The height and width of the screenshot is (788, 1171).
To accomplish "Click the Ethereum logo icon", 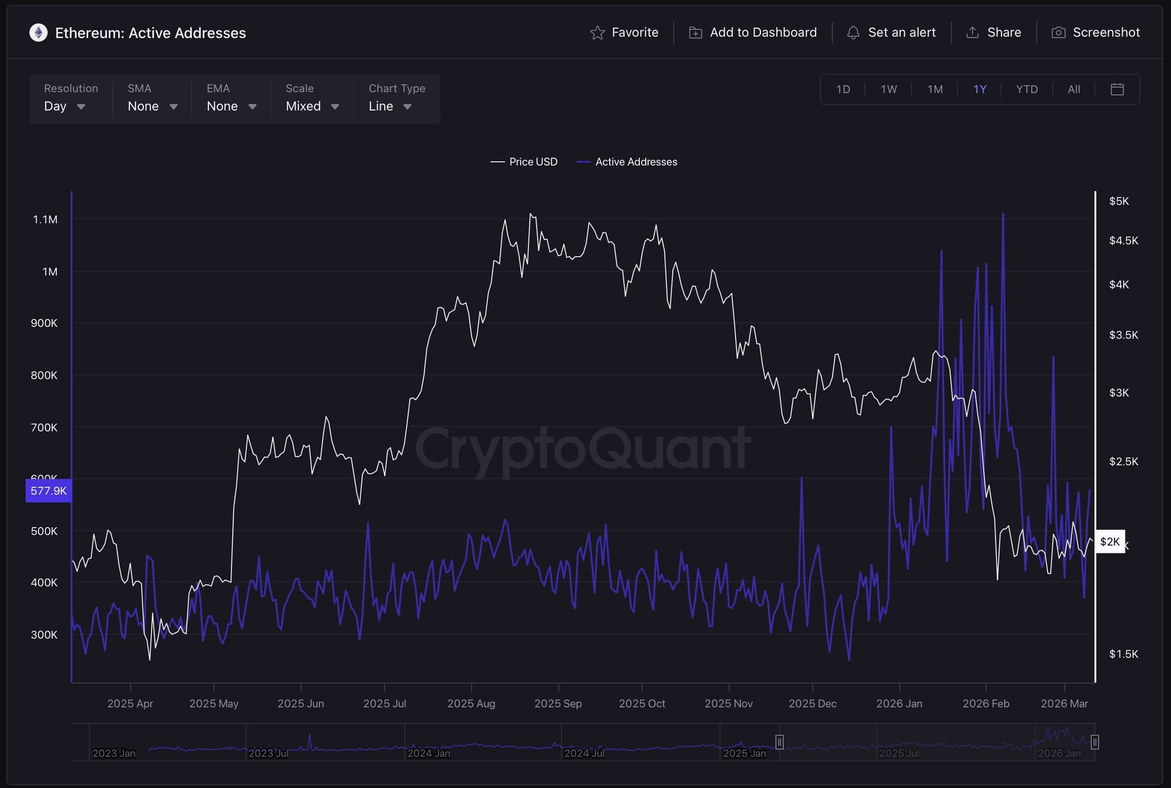I will (38, 32).
